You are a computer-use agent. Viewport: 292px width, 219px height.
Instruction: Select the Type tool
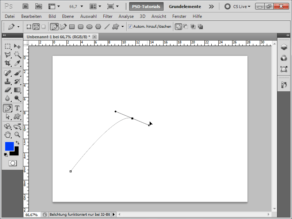click(17, 108)
